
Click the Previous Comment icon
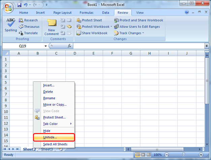pyautogui.click(x=63, y=27)
